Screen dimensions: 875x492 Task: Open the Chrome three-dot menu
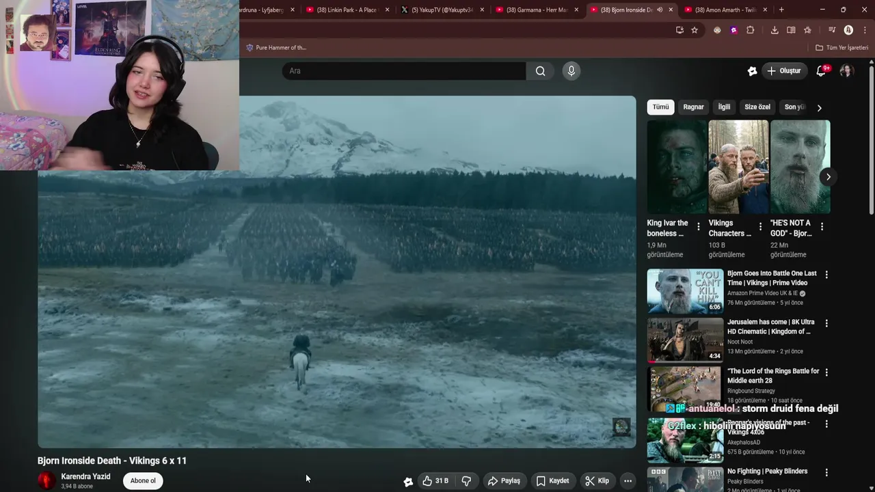point(865,30)
